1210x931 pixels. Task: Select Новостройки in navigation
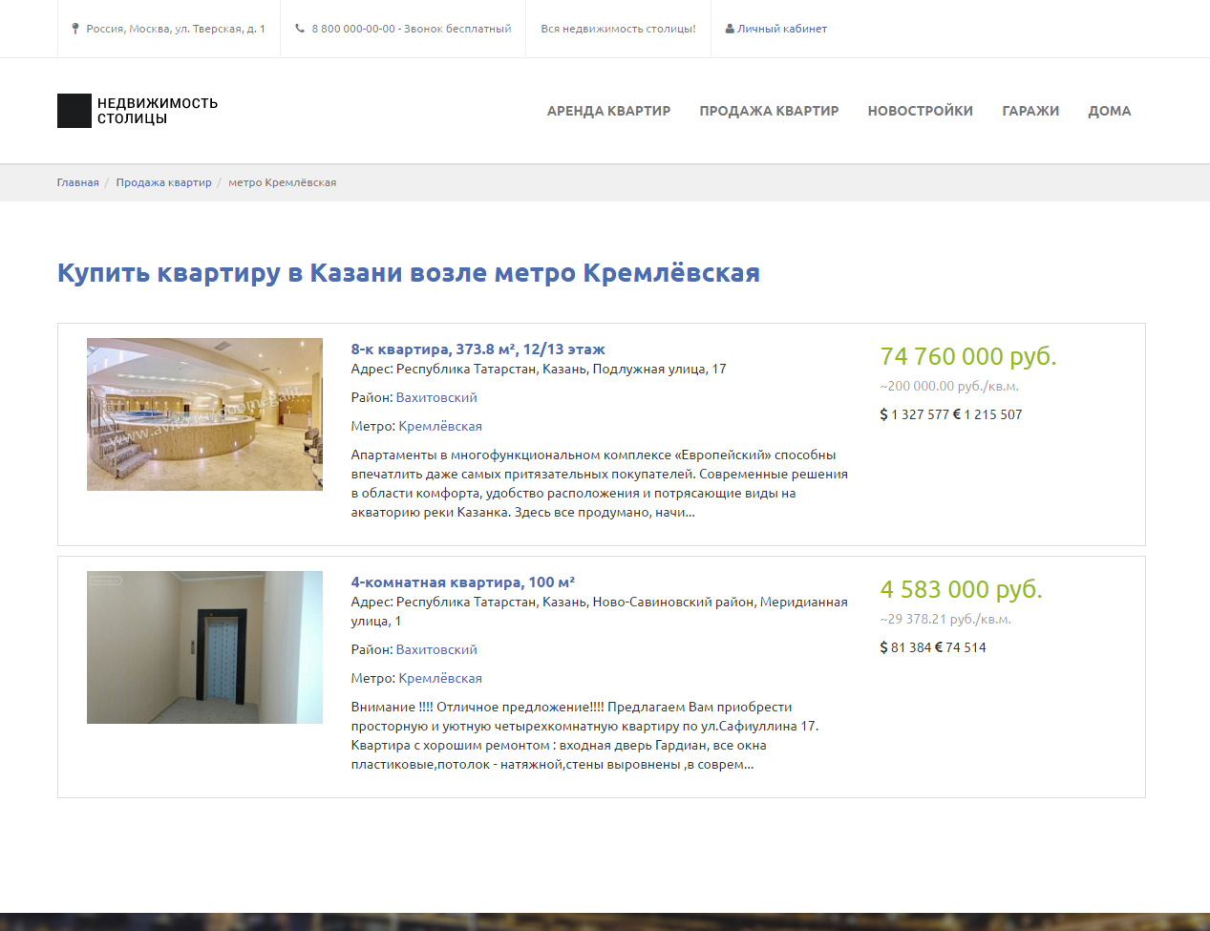pos(921,111)
